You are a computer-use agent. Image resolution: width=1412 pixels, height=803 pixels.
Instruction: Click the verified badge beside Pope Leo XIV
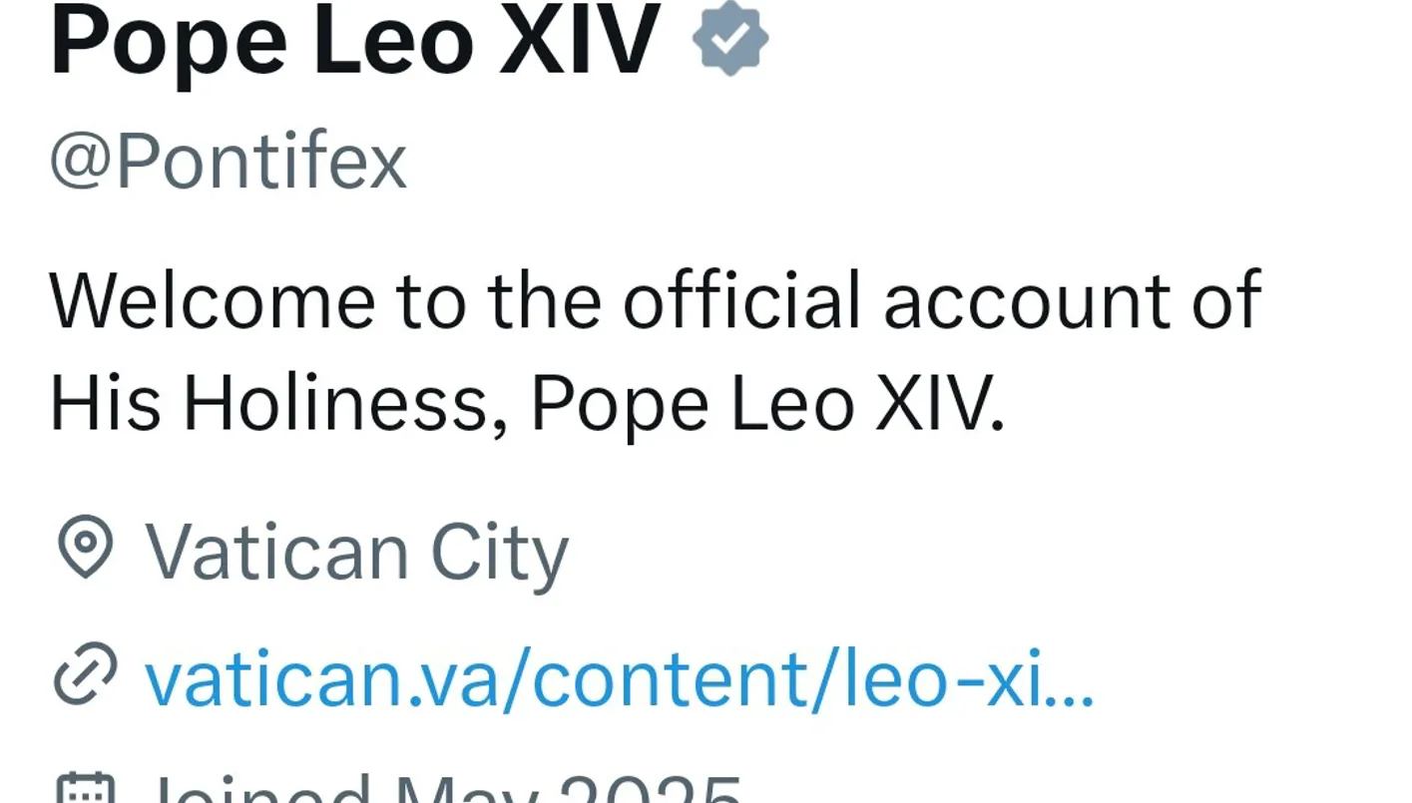(729, 39)
